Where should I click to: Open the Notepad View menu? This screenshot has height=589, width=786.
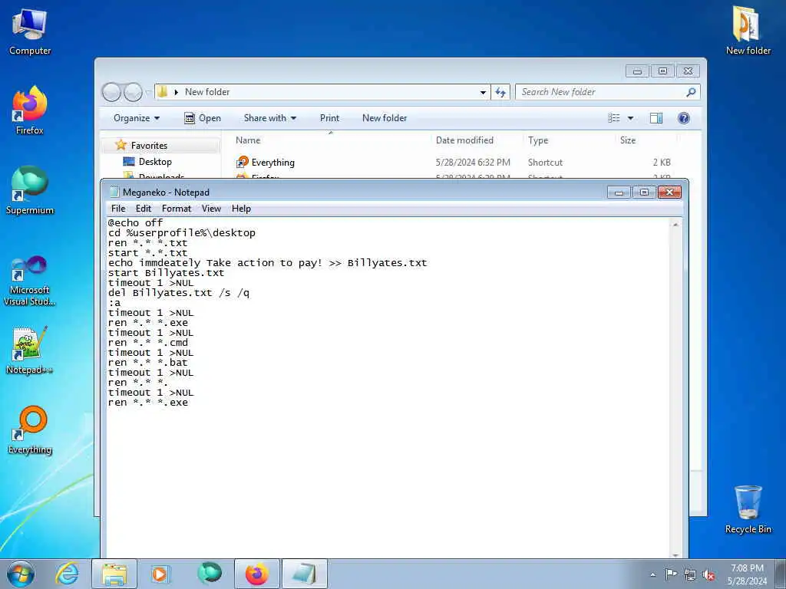[211, 209]
